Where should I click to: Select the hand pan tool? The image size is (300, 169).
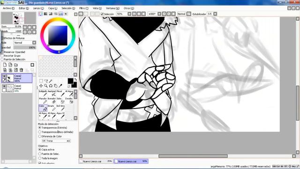click(x=55, y=86)
